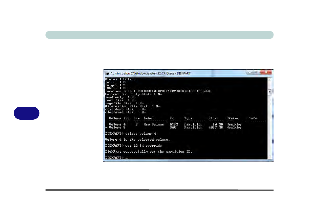Click 'Hibernation File Disk : No' line
Image resolution: width=319 pixels, height=224 pixels.
(x=132, y=106)
